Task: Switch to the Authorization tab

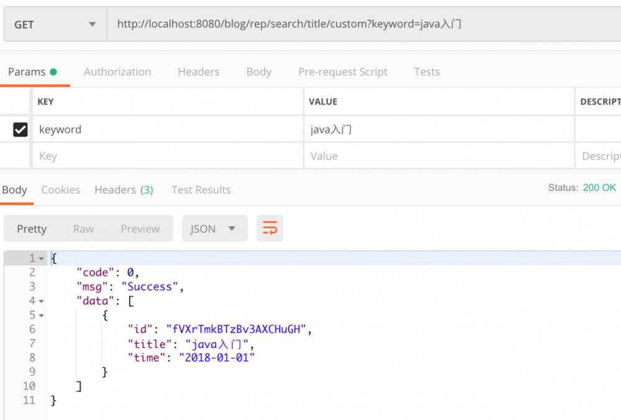Action: click(117, 71)
